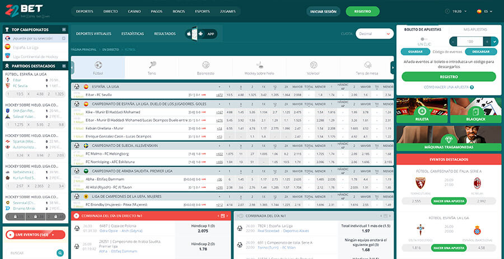Click the Espanyol club crest
The height and width of the screenshot is (259, 504).
coord(477,230)
